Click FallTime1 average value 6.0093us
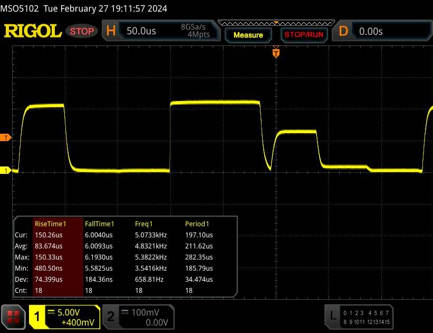Screen dimensions: 433x333 tap(99, 246)
